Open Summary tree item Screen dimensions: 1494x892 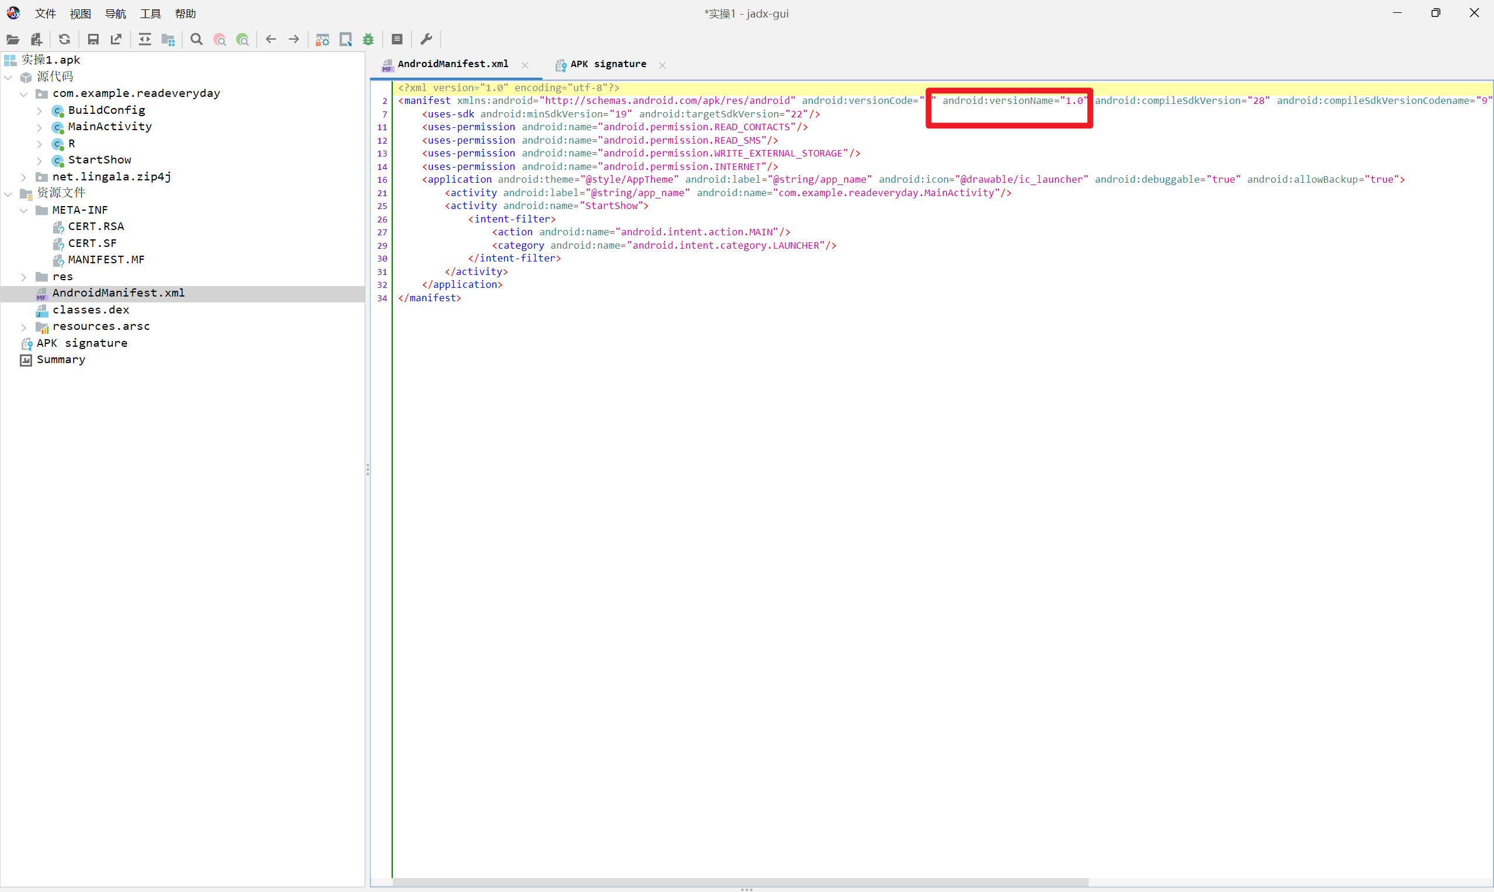[x=61, y=360]
